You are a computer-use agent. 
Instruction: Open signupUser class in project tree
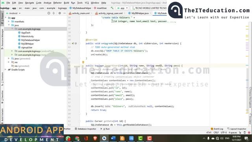tap(27, 47)
